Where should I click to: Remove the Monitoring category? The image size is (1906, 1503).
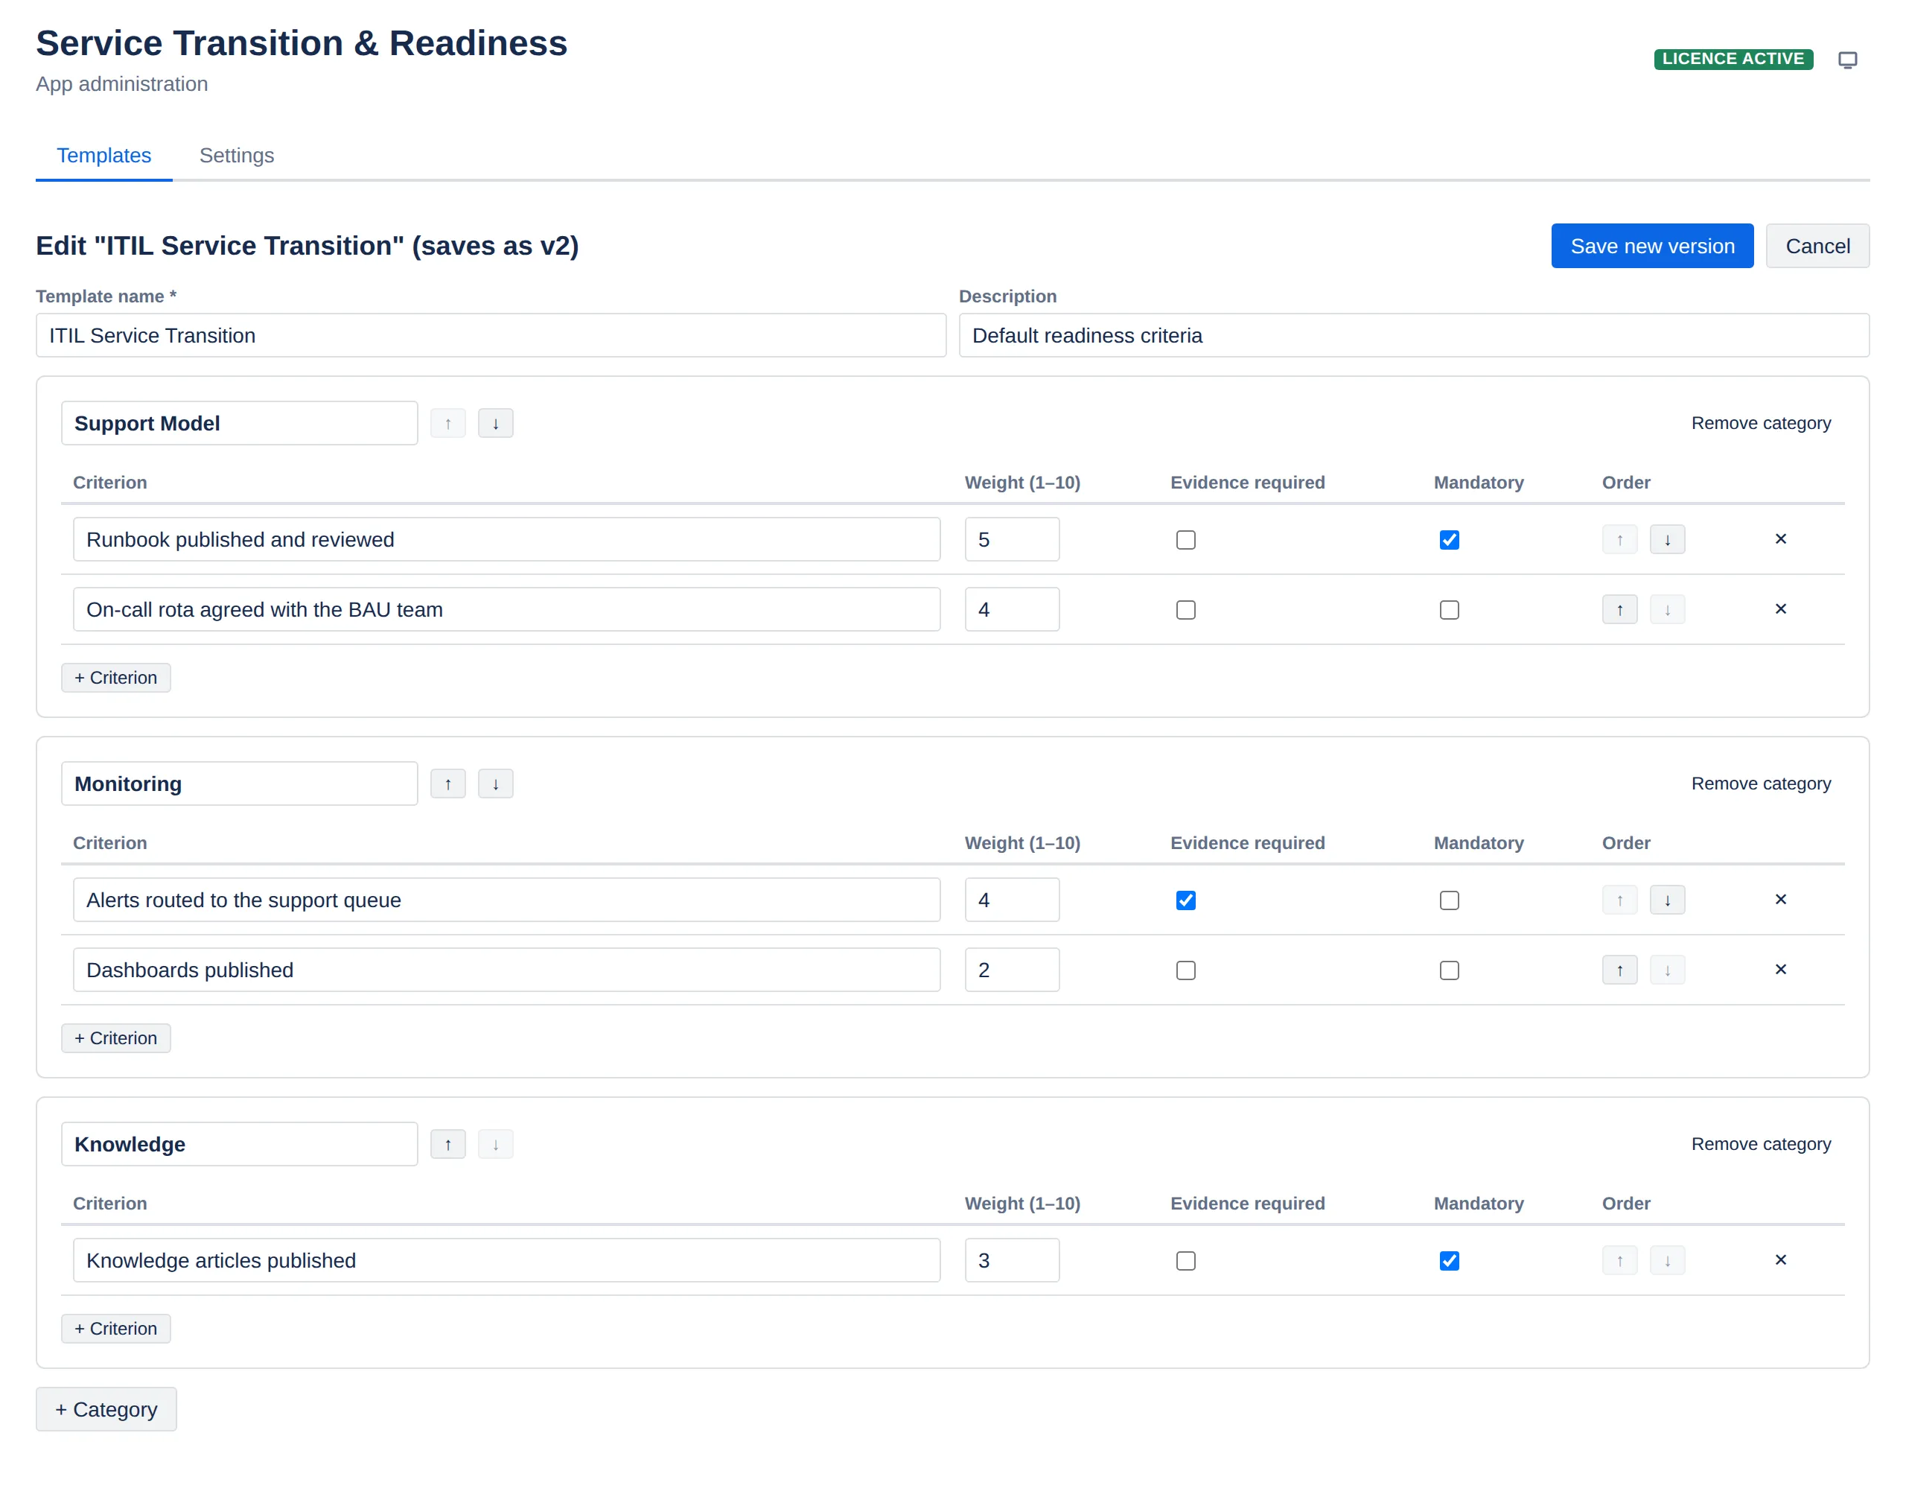point(1761,784)
